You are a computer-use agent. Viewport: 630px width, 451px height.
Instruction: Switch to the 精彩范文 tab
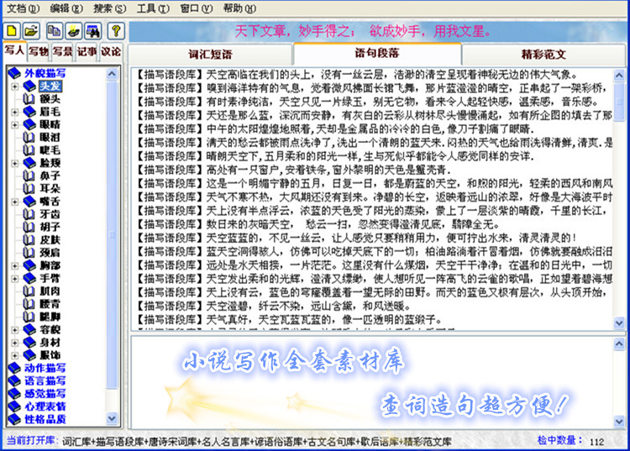(x=549, y=54)
